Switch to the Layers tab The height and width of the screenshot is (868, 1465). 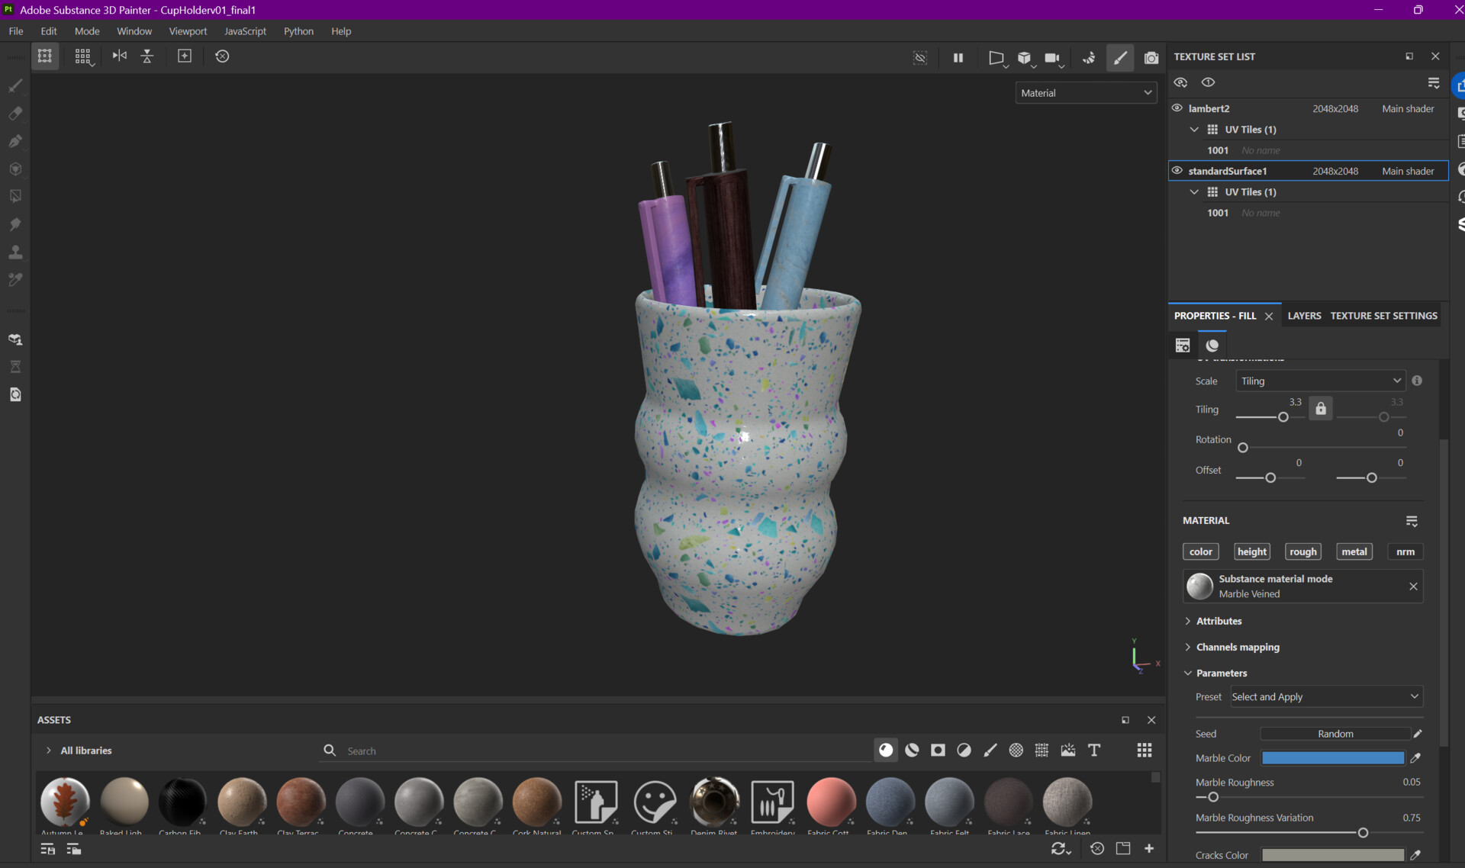pos(1304,315)
